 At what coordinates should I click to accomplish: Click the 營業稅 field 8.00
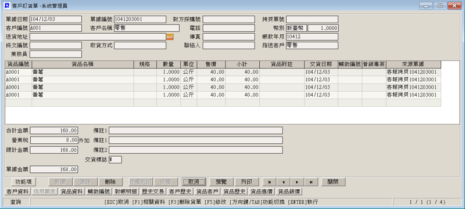54,140
